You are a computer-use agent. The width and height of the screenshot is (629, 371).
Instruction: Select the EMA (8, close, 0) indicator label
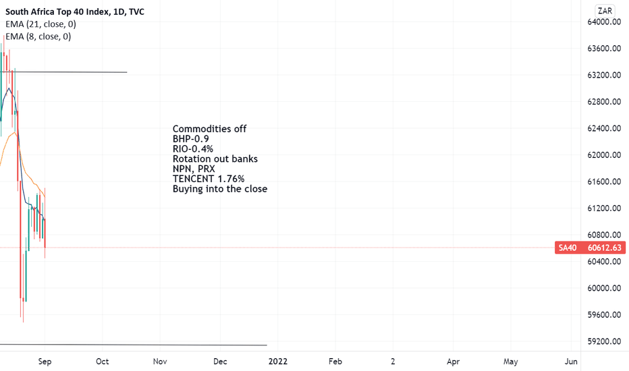tap(38, 36)
